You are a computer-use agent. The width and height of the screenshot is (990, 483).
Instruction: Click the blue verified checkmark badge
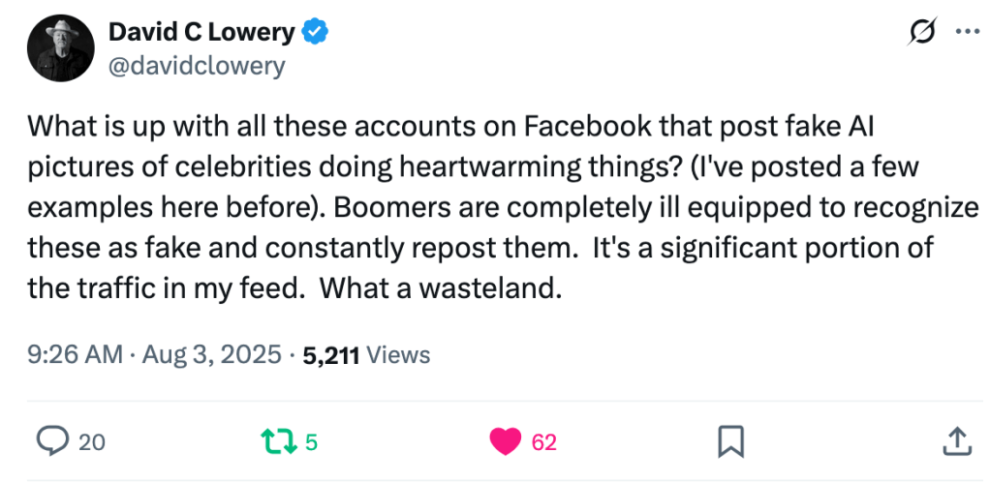tap(315, 32)
